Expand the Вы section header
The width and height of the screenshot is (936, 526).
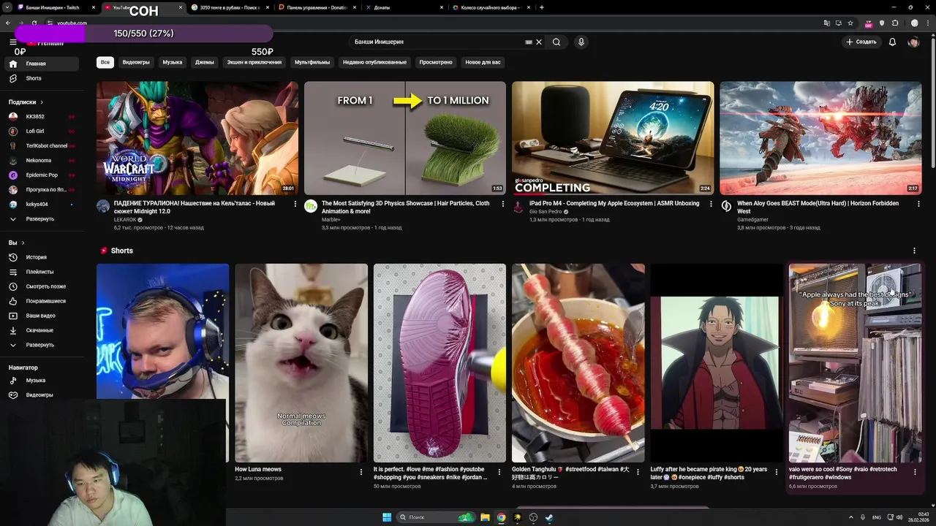pyautogui.click(x=17, y=243)
